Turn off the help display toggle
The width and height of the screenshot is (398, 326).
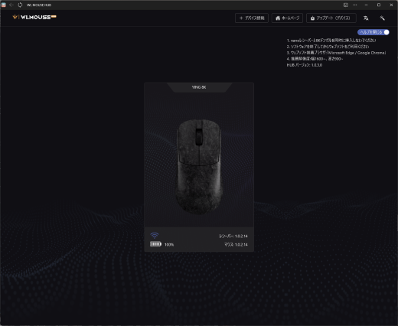click(374, 32)
